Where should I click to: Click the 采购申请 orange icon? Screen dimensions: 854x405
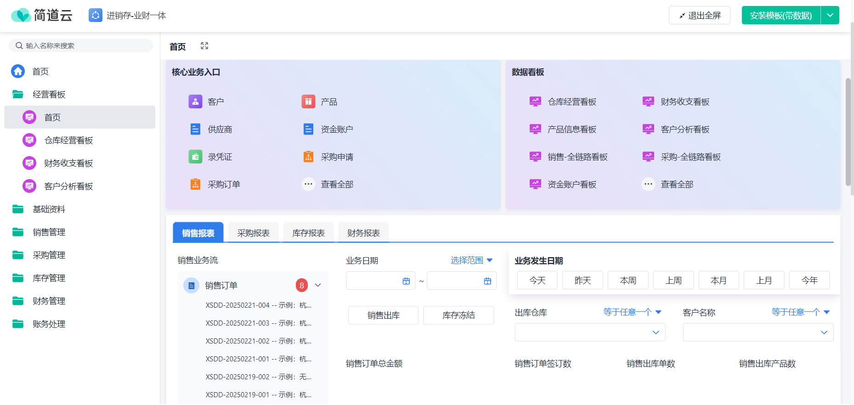pyautogui.click(x=308, y=157)
